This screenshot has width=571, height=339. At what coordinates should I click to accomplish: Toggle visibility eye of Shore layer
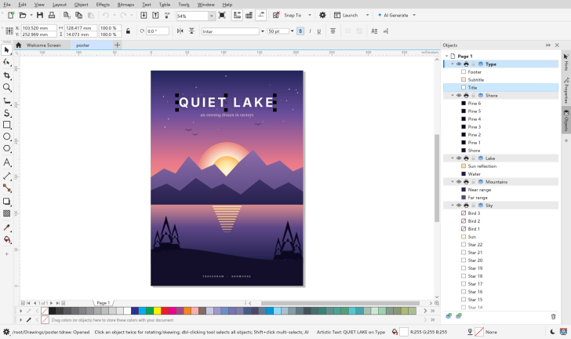[459, 96]
